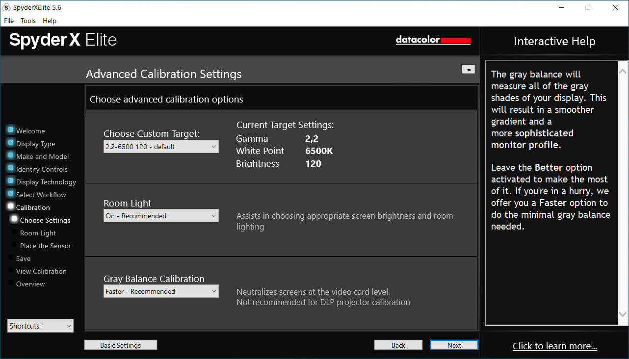Click the Next button
Screen dimensions: 629x359
pos(454,345)
